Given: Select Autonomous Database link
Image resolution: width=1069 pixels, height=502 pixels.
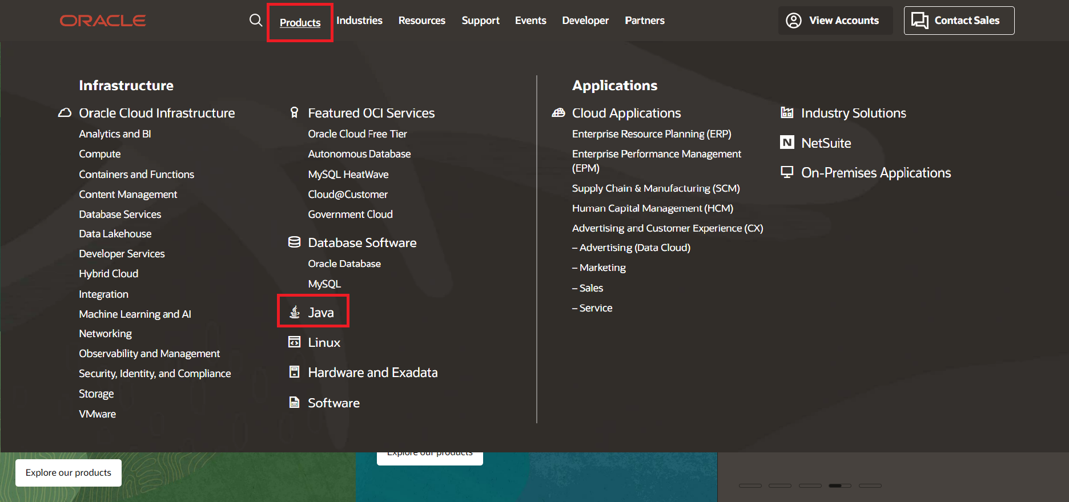Looking at the screenshot, I should click(359, 154).
